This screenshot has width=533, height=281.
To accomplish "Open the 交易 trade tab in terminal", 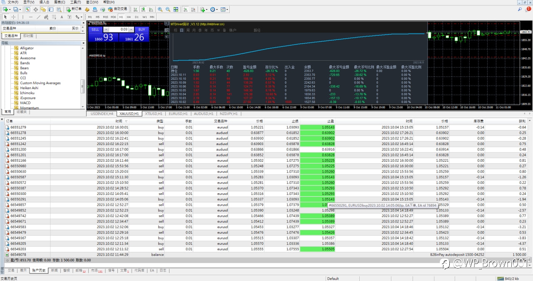I will click(x=11, y=270).
